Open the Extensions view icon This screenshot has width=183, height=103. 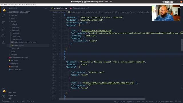click(3, 35)
